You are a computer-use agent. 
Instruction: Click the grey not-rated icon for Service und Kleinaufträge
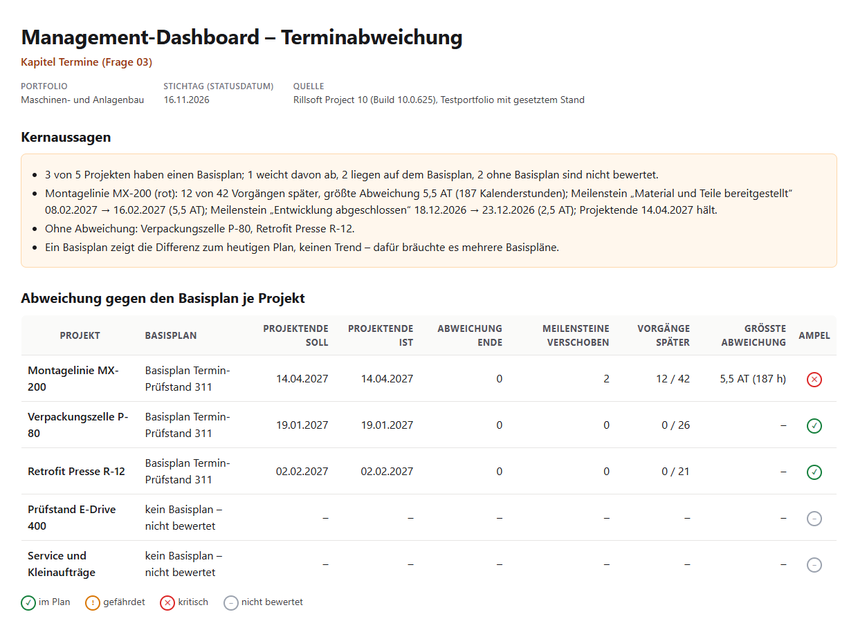[814, 564]
